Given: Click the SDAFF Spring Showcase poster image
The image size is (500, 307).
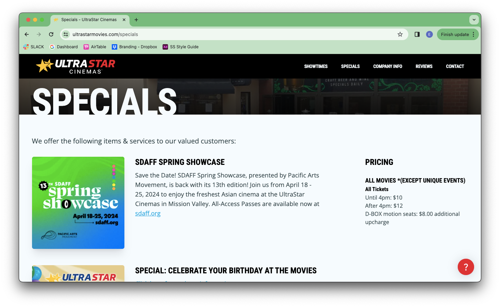Looking at the screenshot, I should [78, 203].
